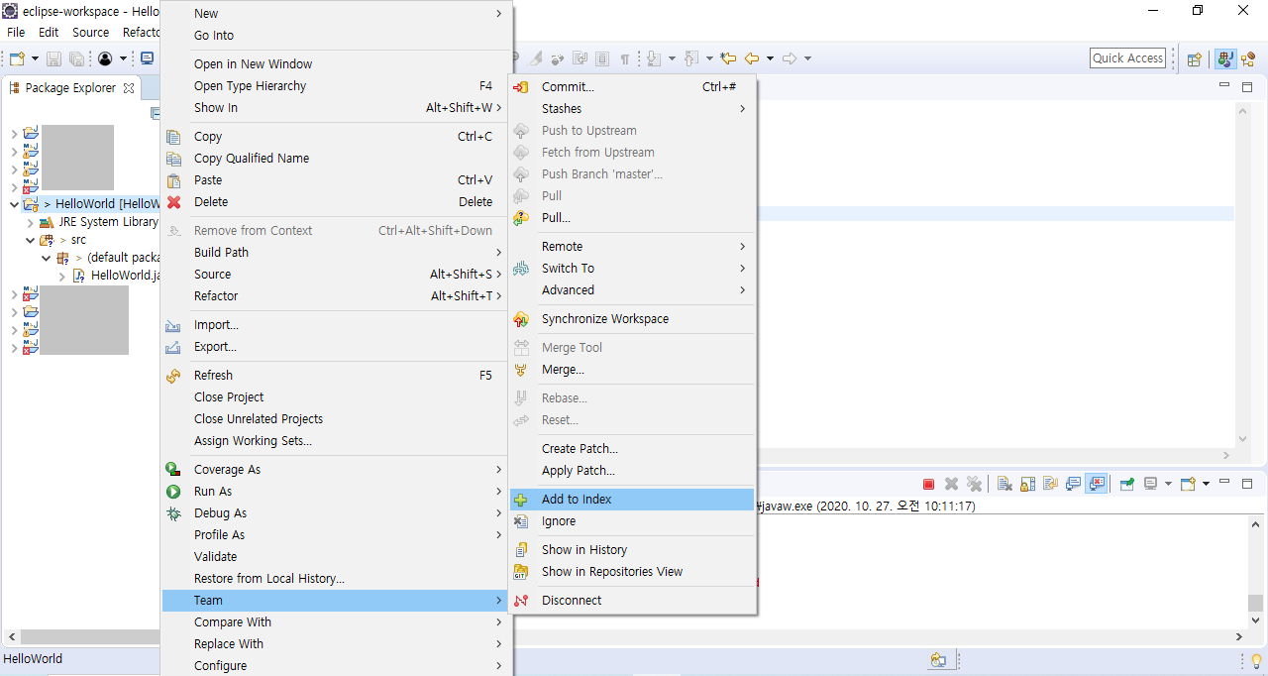Click the Remove Launch gray X icon
This screenshot has width=1268, height=676.
tap(951, 484)
